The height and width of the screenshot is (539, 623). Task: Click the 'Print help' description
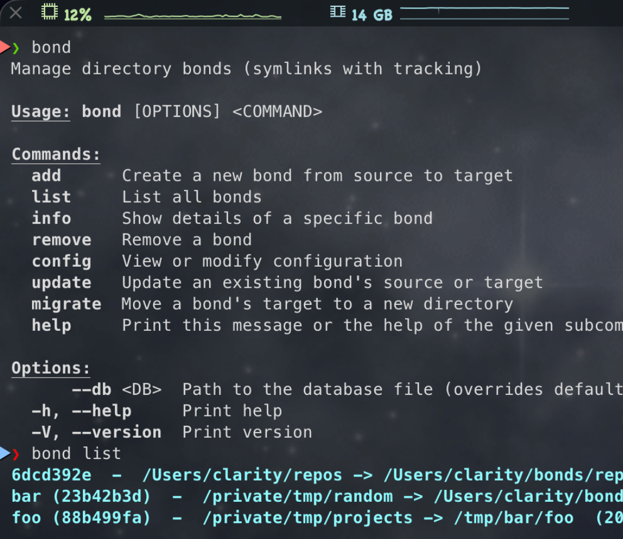point(232,411)
